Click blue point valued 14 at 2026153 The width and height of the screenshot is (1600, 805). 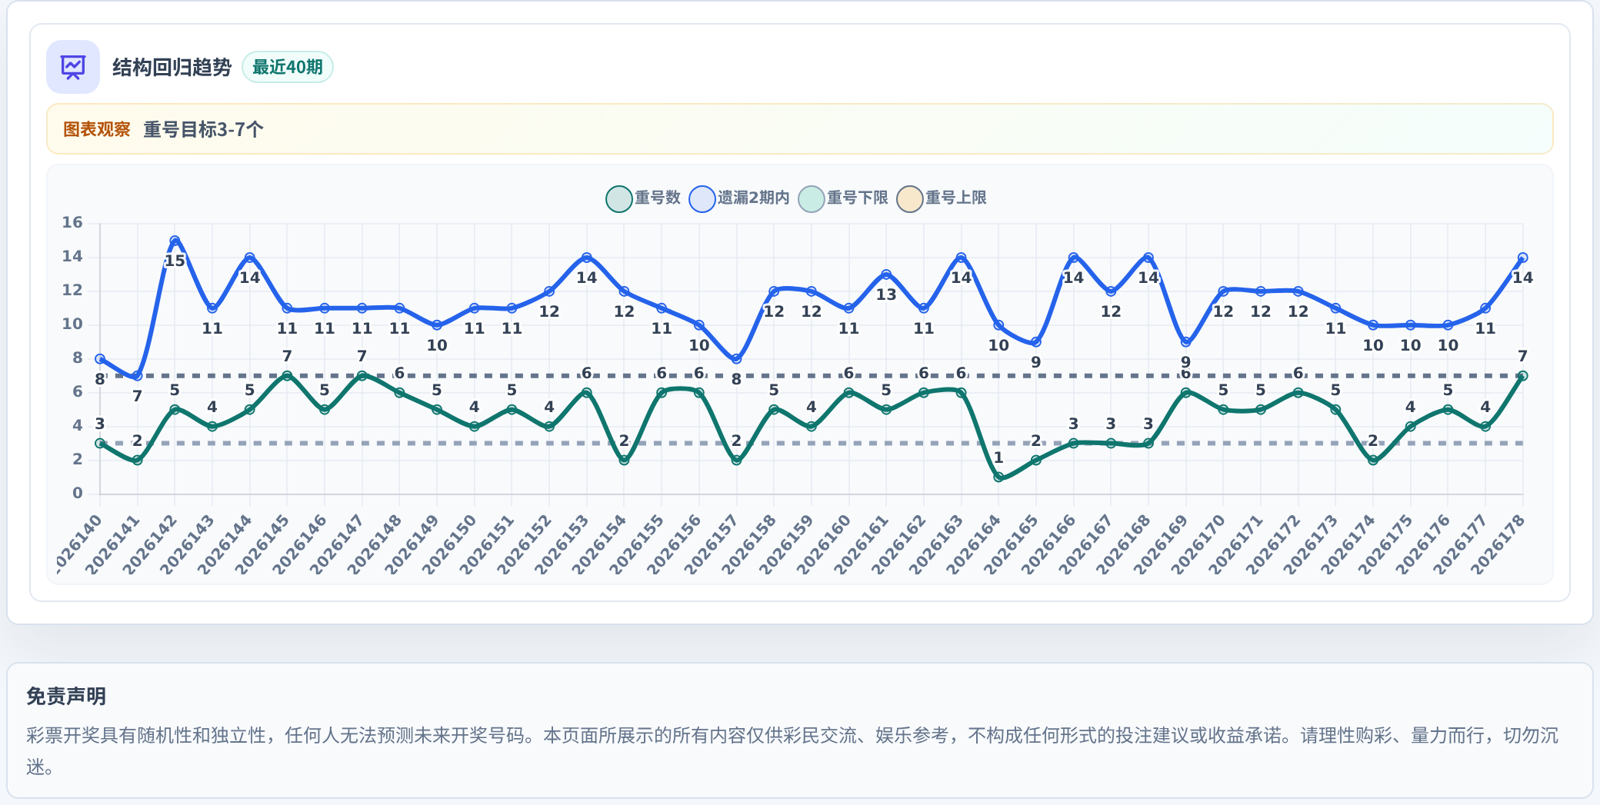point(586,258)
